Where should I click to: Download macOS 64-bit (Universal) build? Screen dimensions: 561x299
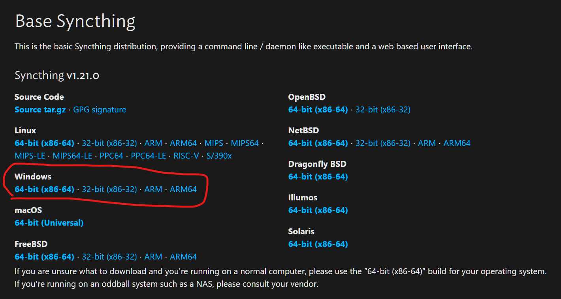click(49, 223)
